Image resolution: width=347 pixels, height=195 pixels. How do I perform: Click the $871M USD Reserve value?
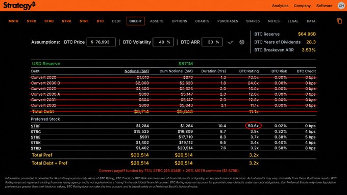pyautogui.click(x=186, y=64)
